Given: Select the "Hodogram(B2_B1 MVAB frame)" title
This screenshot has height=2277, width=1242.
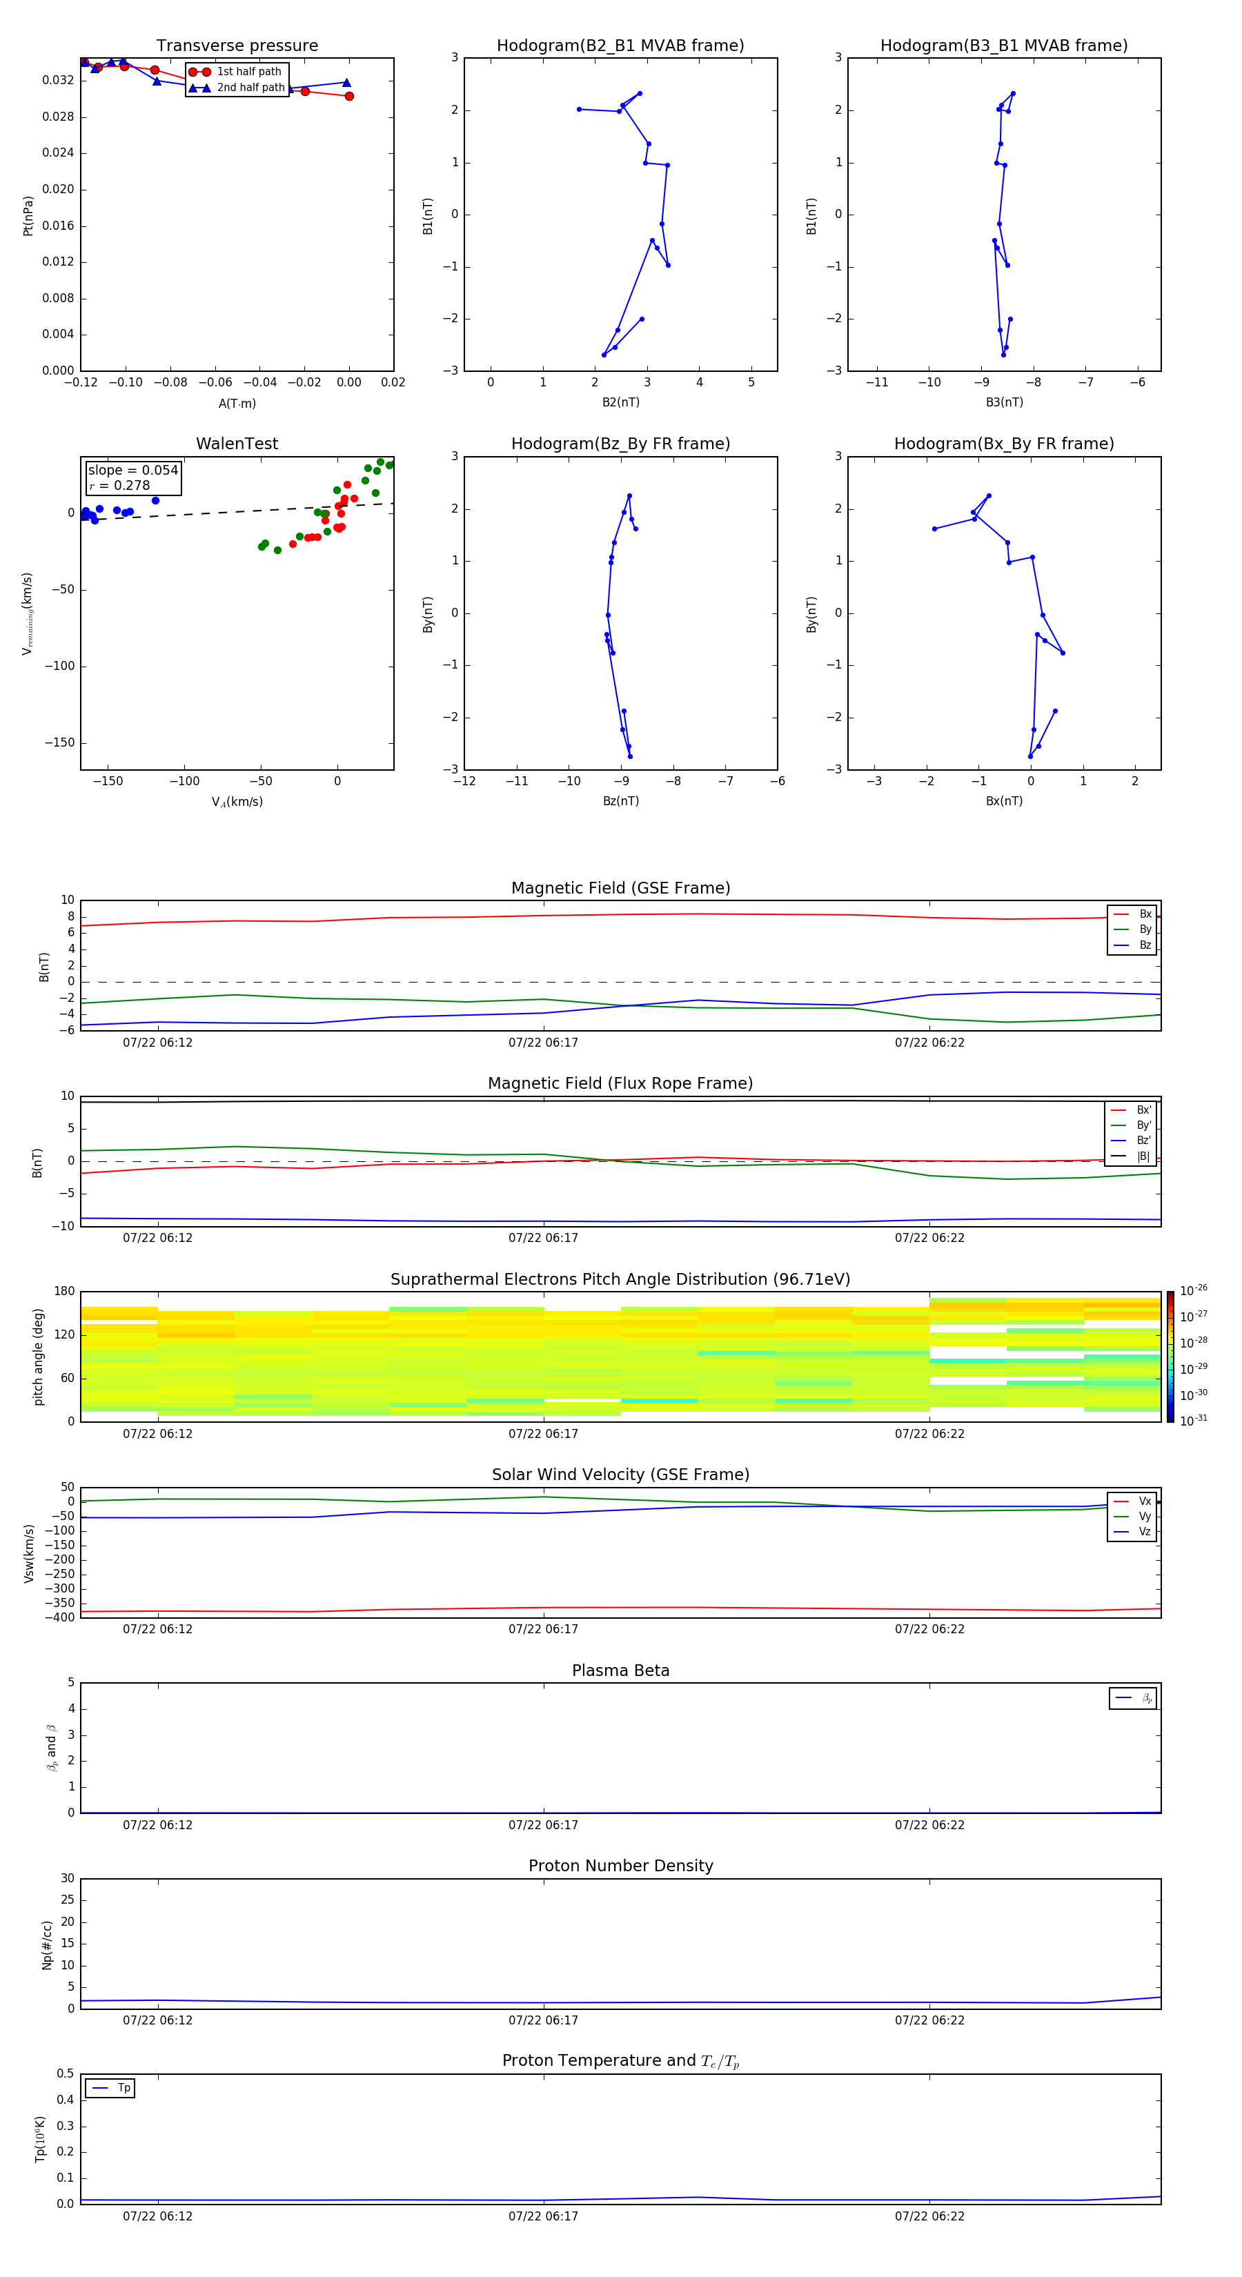Looking at the screenshot, I should pos(620,46).
